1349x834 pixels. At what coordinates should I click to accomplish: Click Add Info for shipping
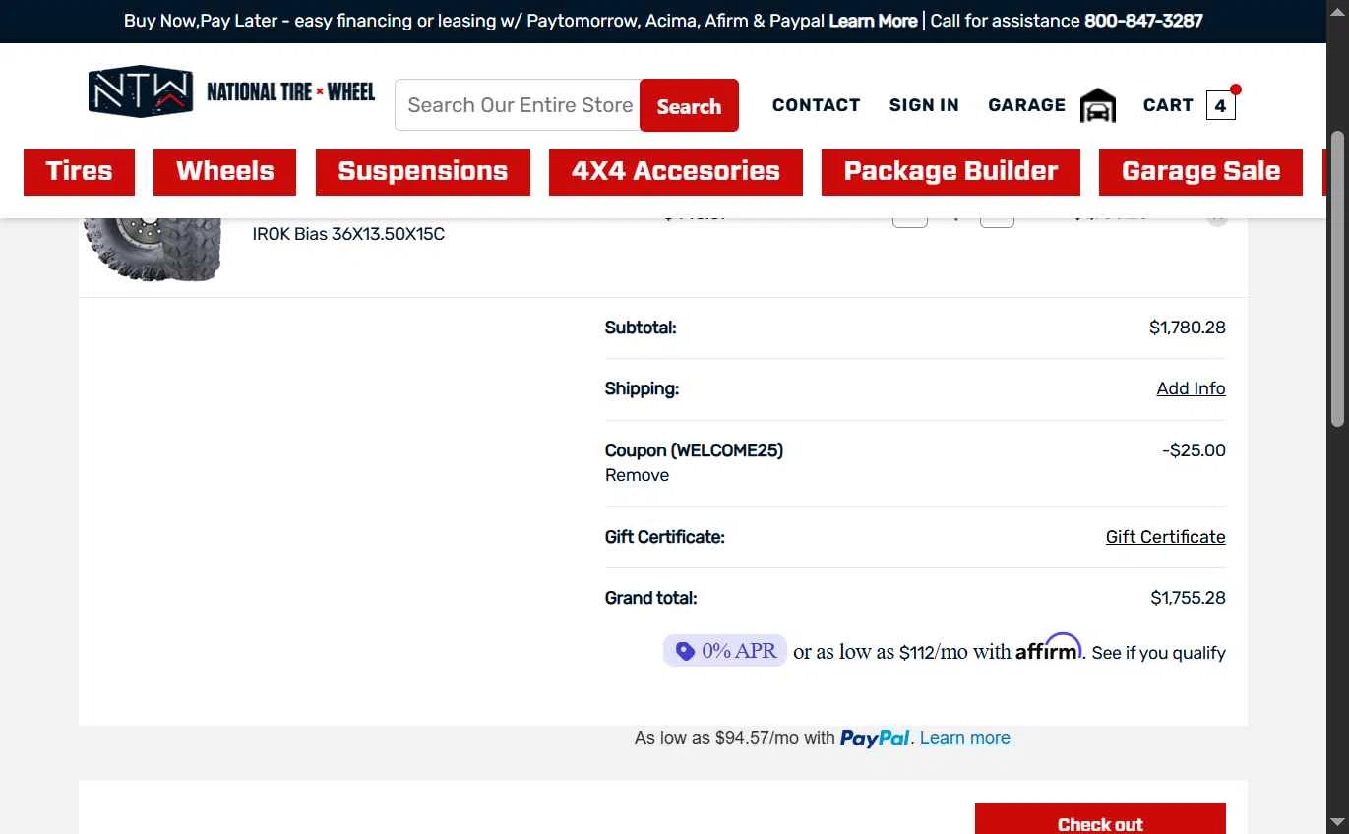coord(1191,388)
